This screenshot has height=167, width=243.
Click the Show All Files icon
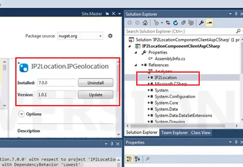(191, 23)
